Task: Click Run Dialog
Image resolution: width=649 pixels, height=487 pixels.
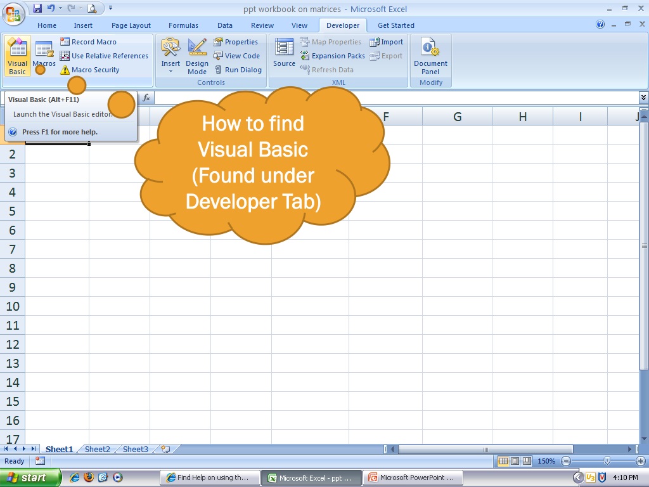Action: pos(238,70)
